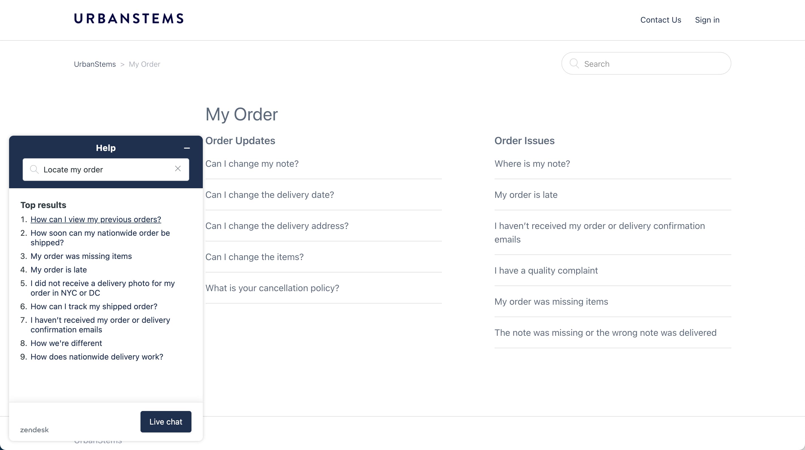Navigate to UrbanStems via the breadcrumb
The image size is (805, 450).
[95, 64]
